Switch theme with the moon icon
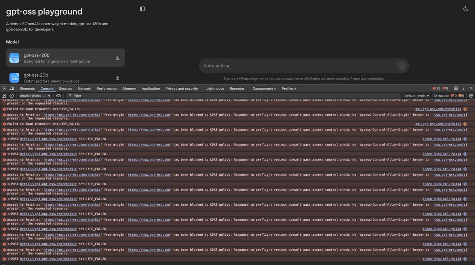 tap(465, 9)
